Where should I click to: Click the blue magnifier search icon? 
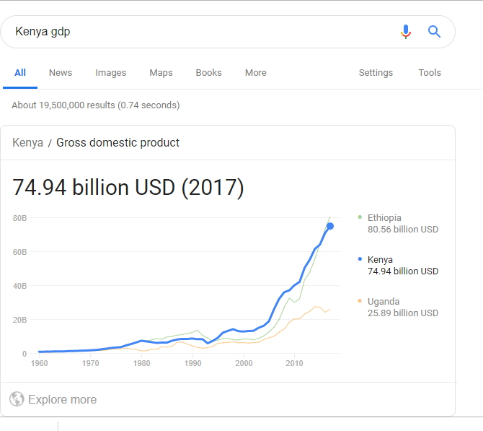tap(434, 32)
